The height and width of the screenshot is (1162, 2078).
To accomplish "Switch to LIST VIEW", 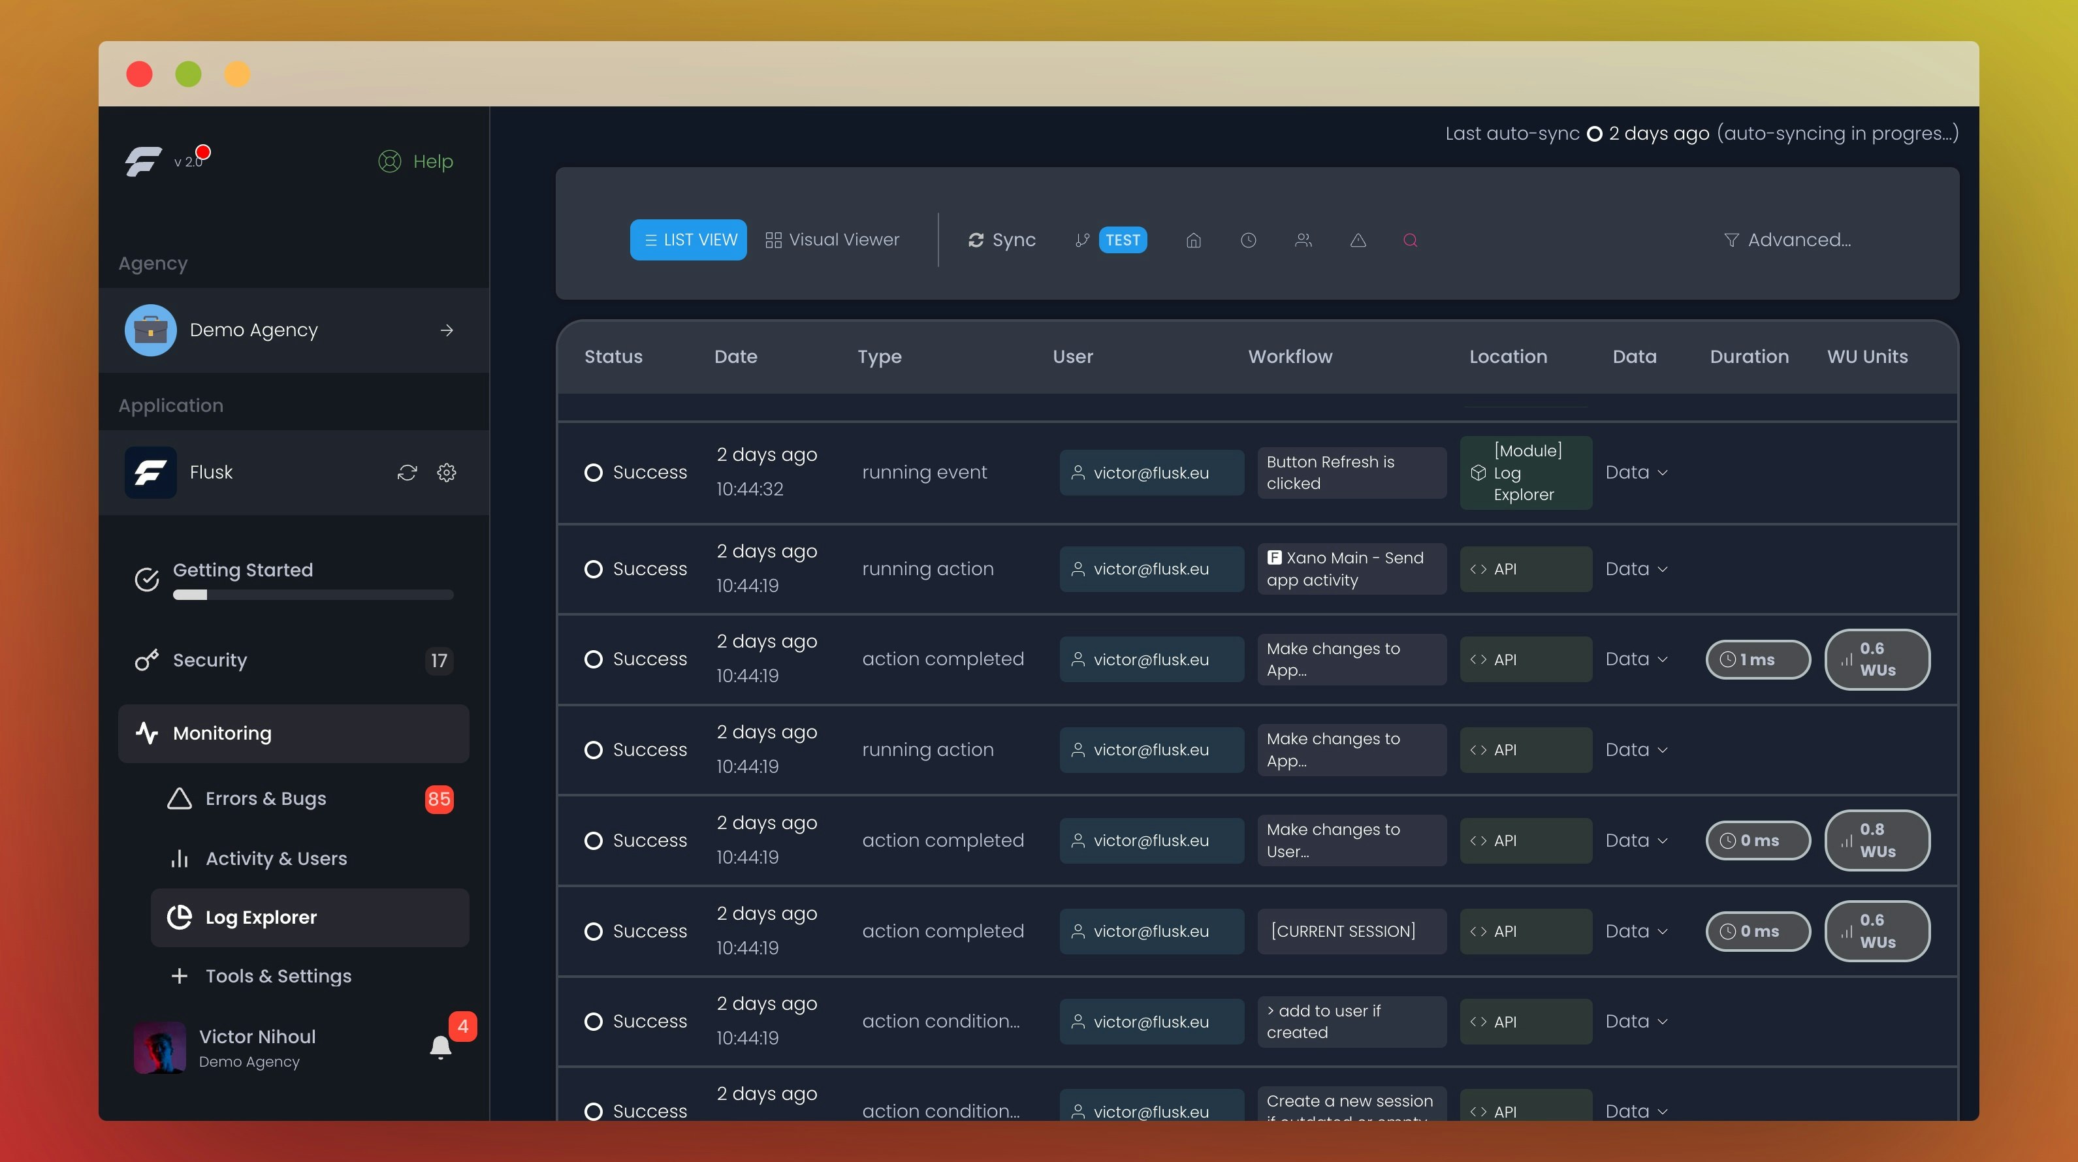I will point(688,240).
